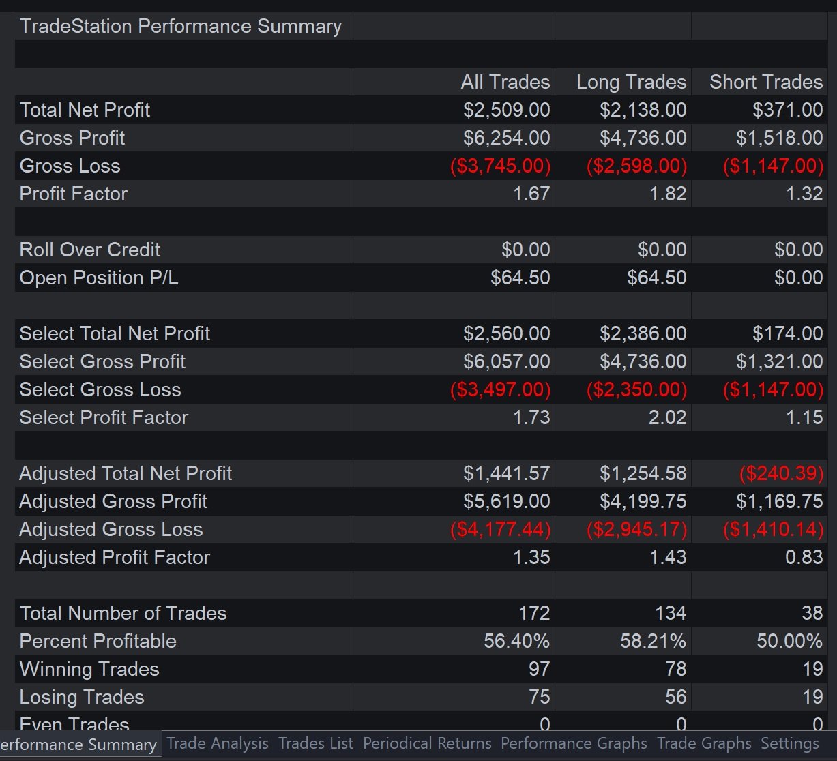Select the TradeStation Performance Summary title cell
This screenshot has width=837, height=761.
181,26
